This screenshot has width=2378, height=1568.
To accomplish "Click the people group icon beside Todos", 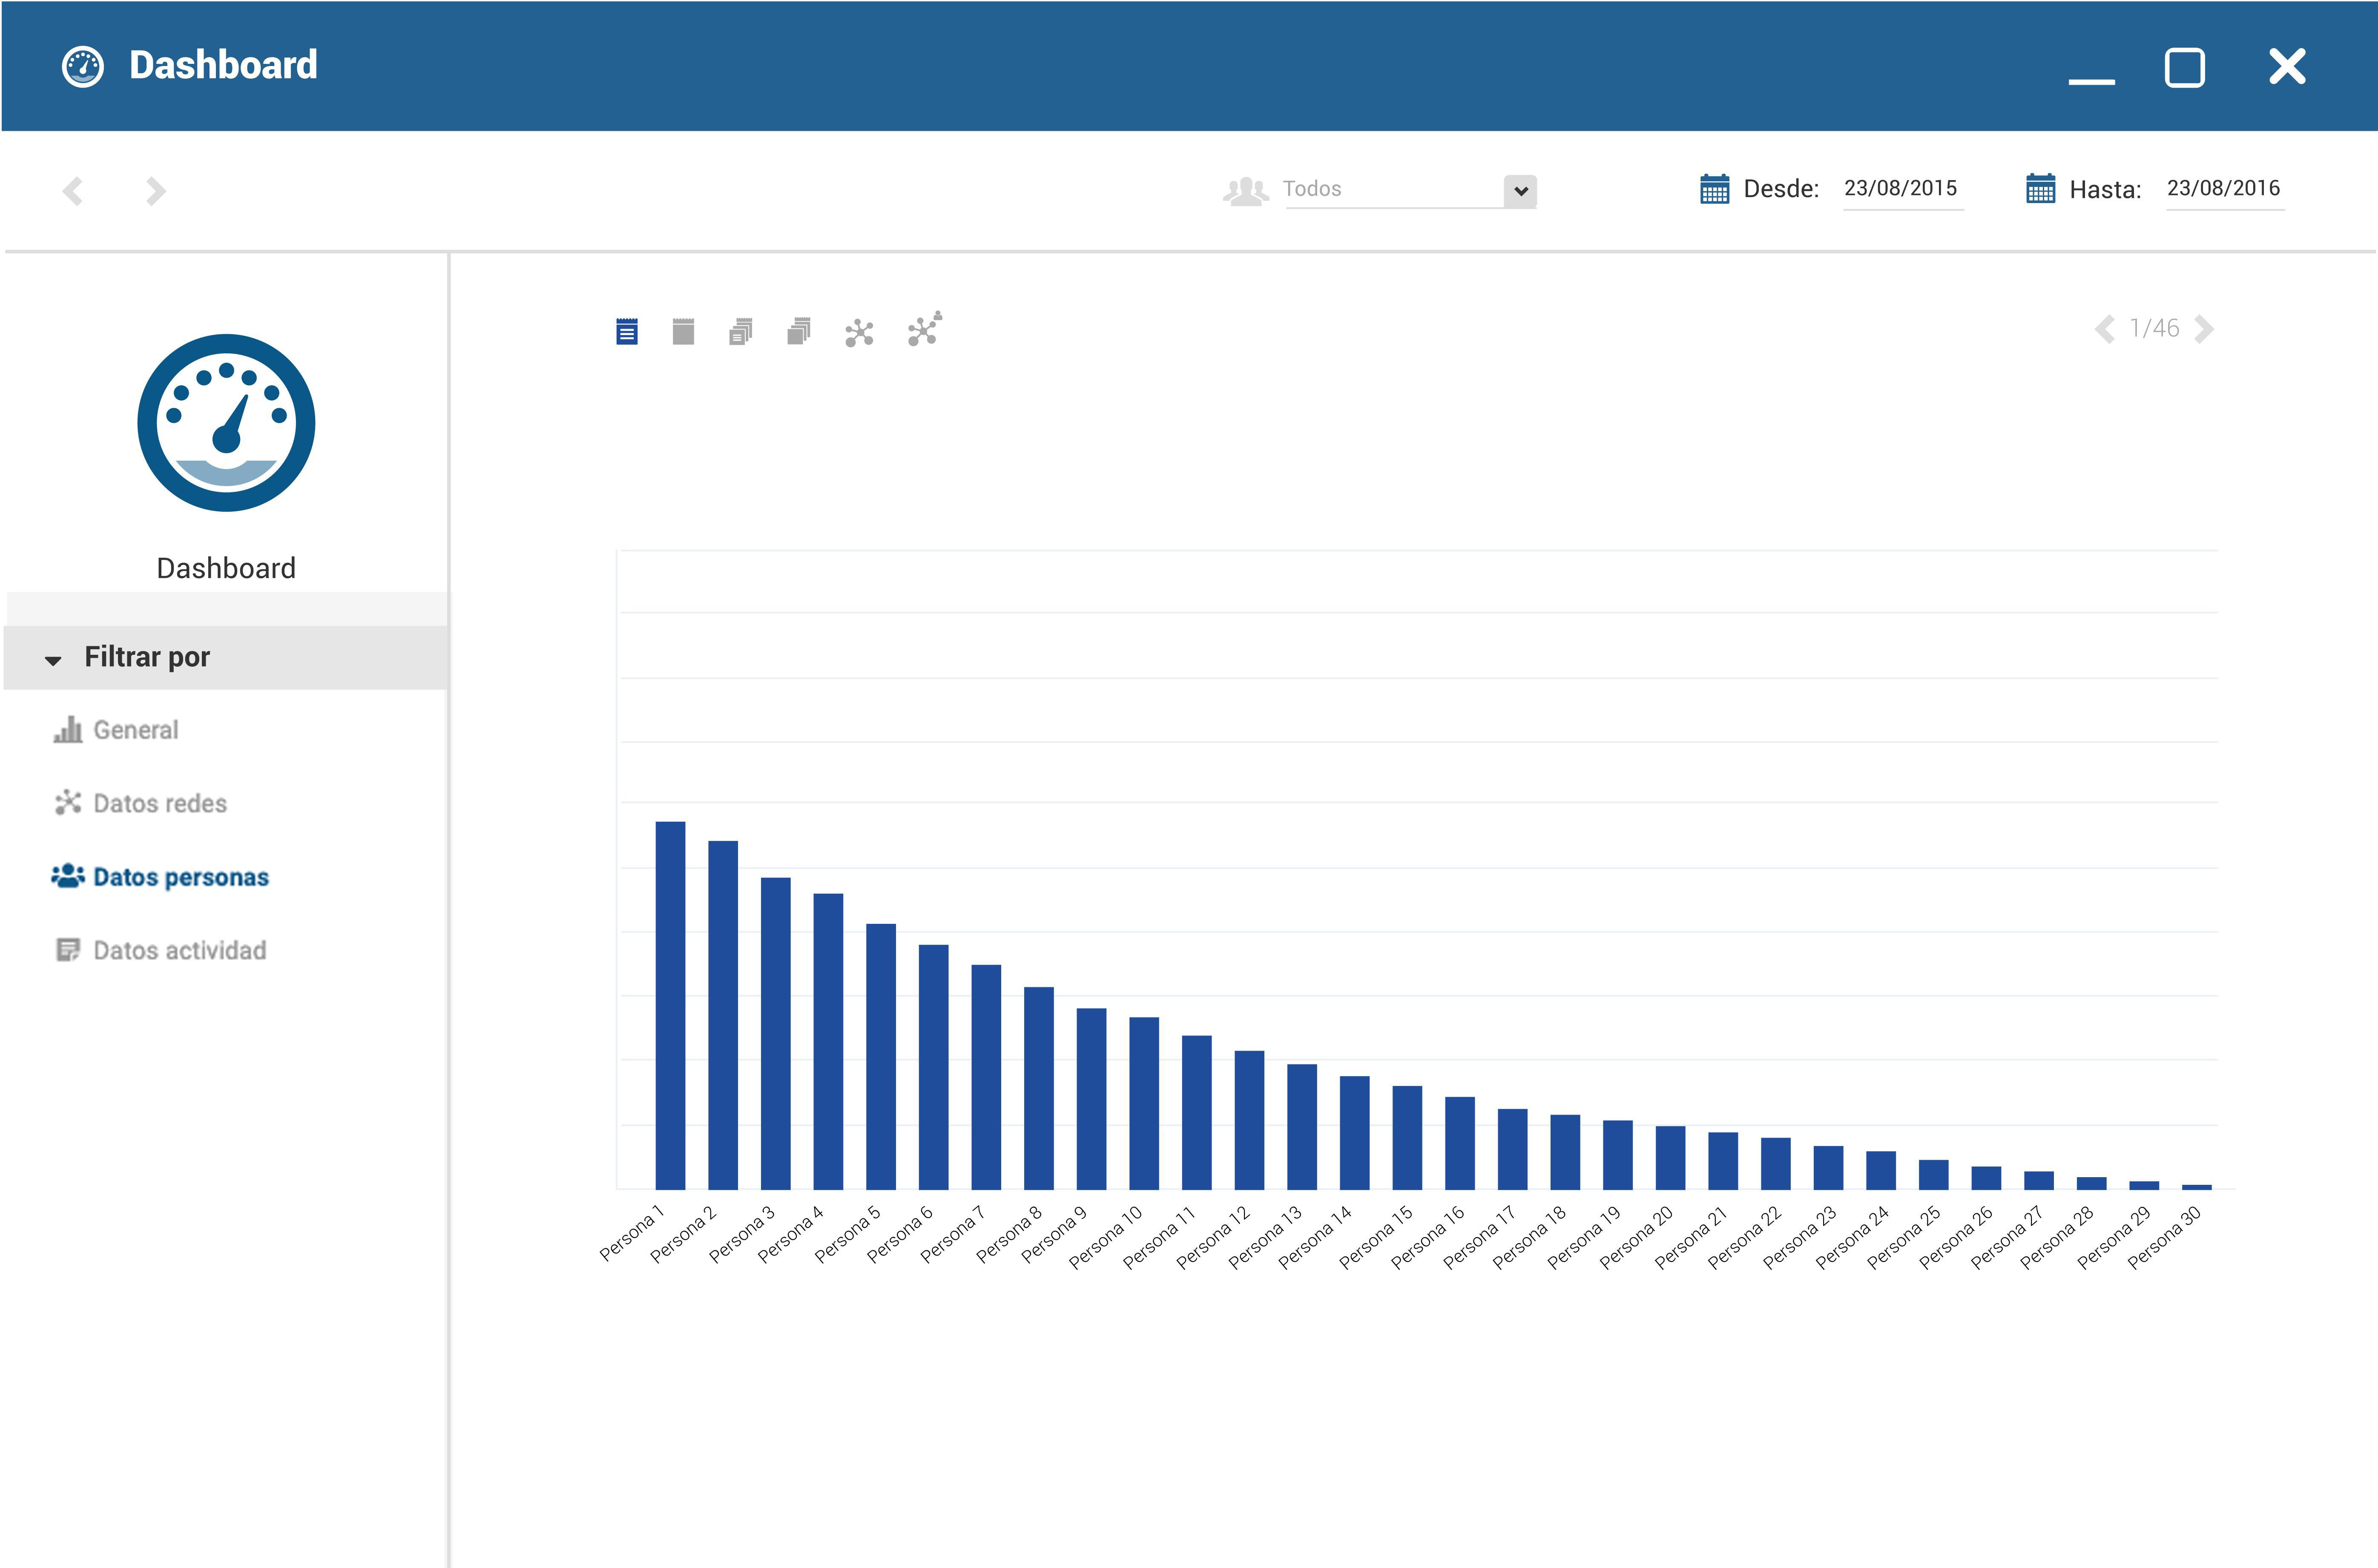I will tap(1246, 191).
